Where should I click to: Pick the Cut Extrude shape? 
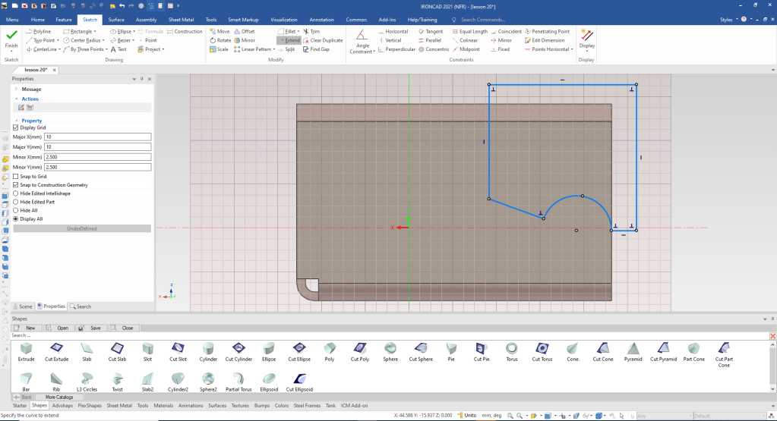[56, 350]
